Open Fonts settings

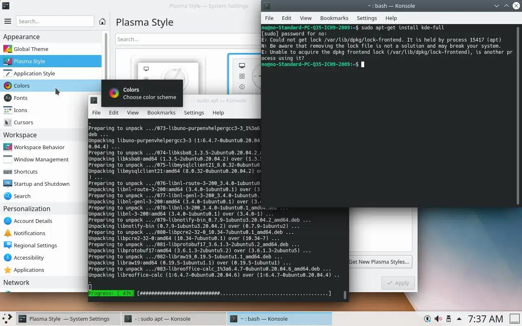click(51, 98)
